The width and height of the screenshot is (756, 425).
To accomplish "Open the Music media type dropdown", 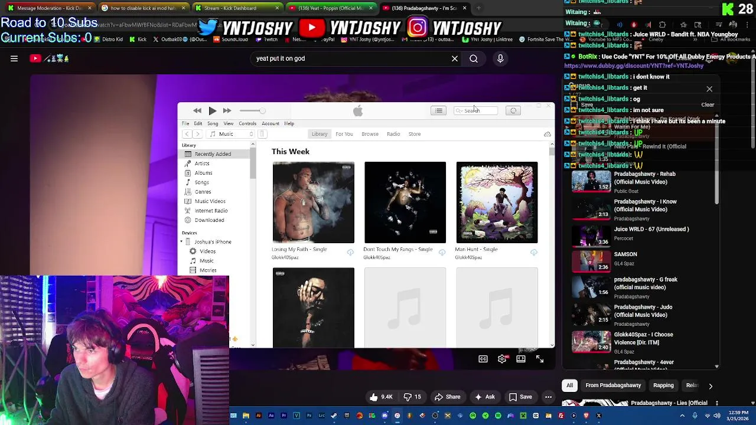I will [x=232, y=134].
